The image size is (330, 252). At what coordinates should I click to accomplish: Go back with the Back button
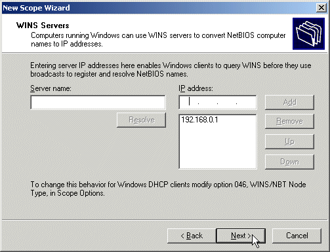tap(192, 236)
